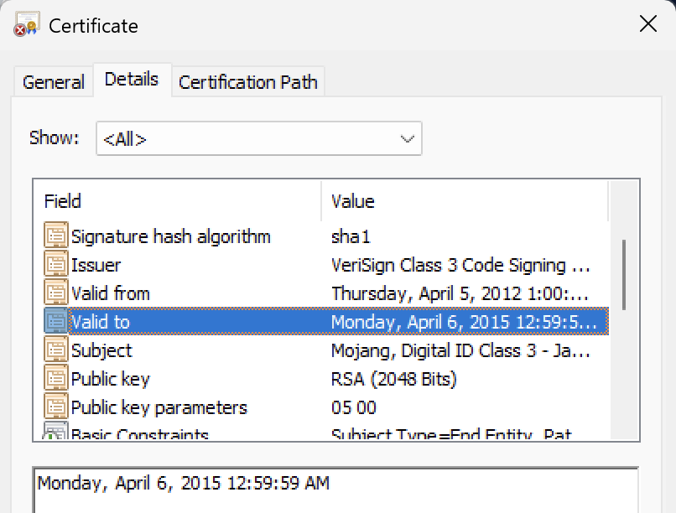This screenshot has height=513, width=676.
Task: Select the Details tab
Action: coord(132,80)
